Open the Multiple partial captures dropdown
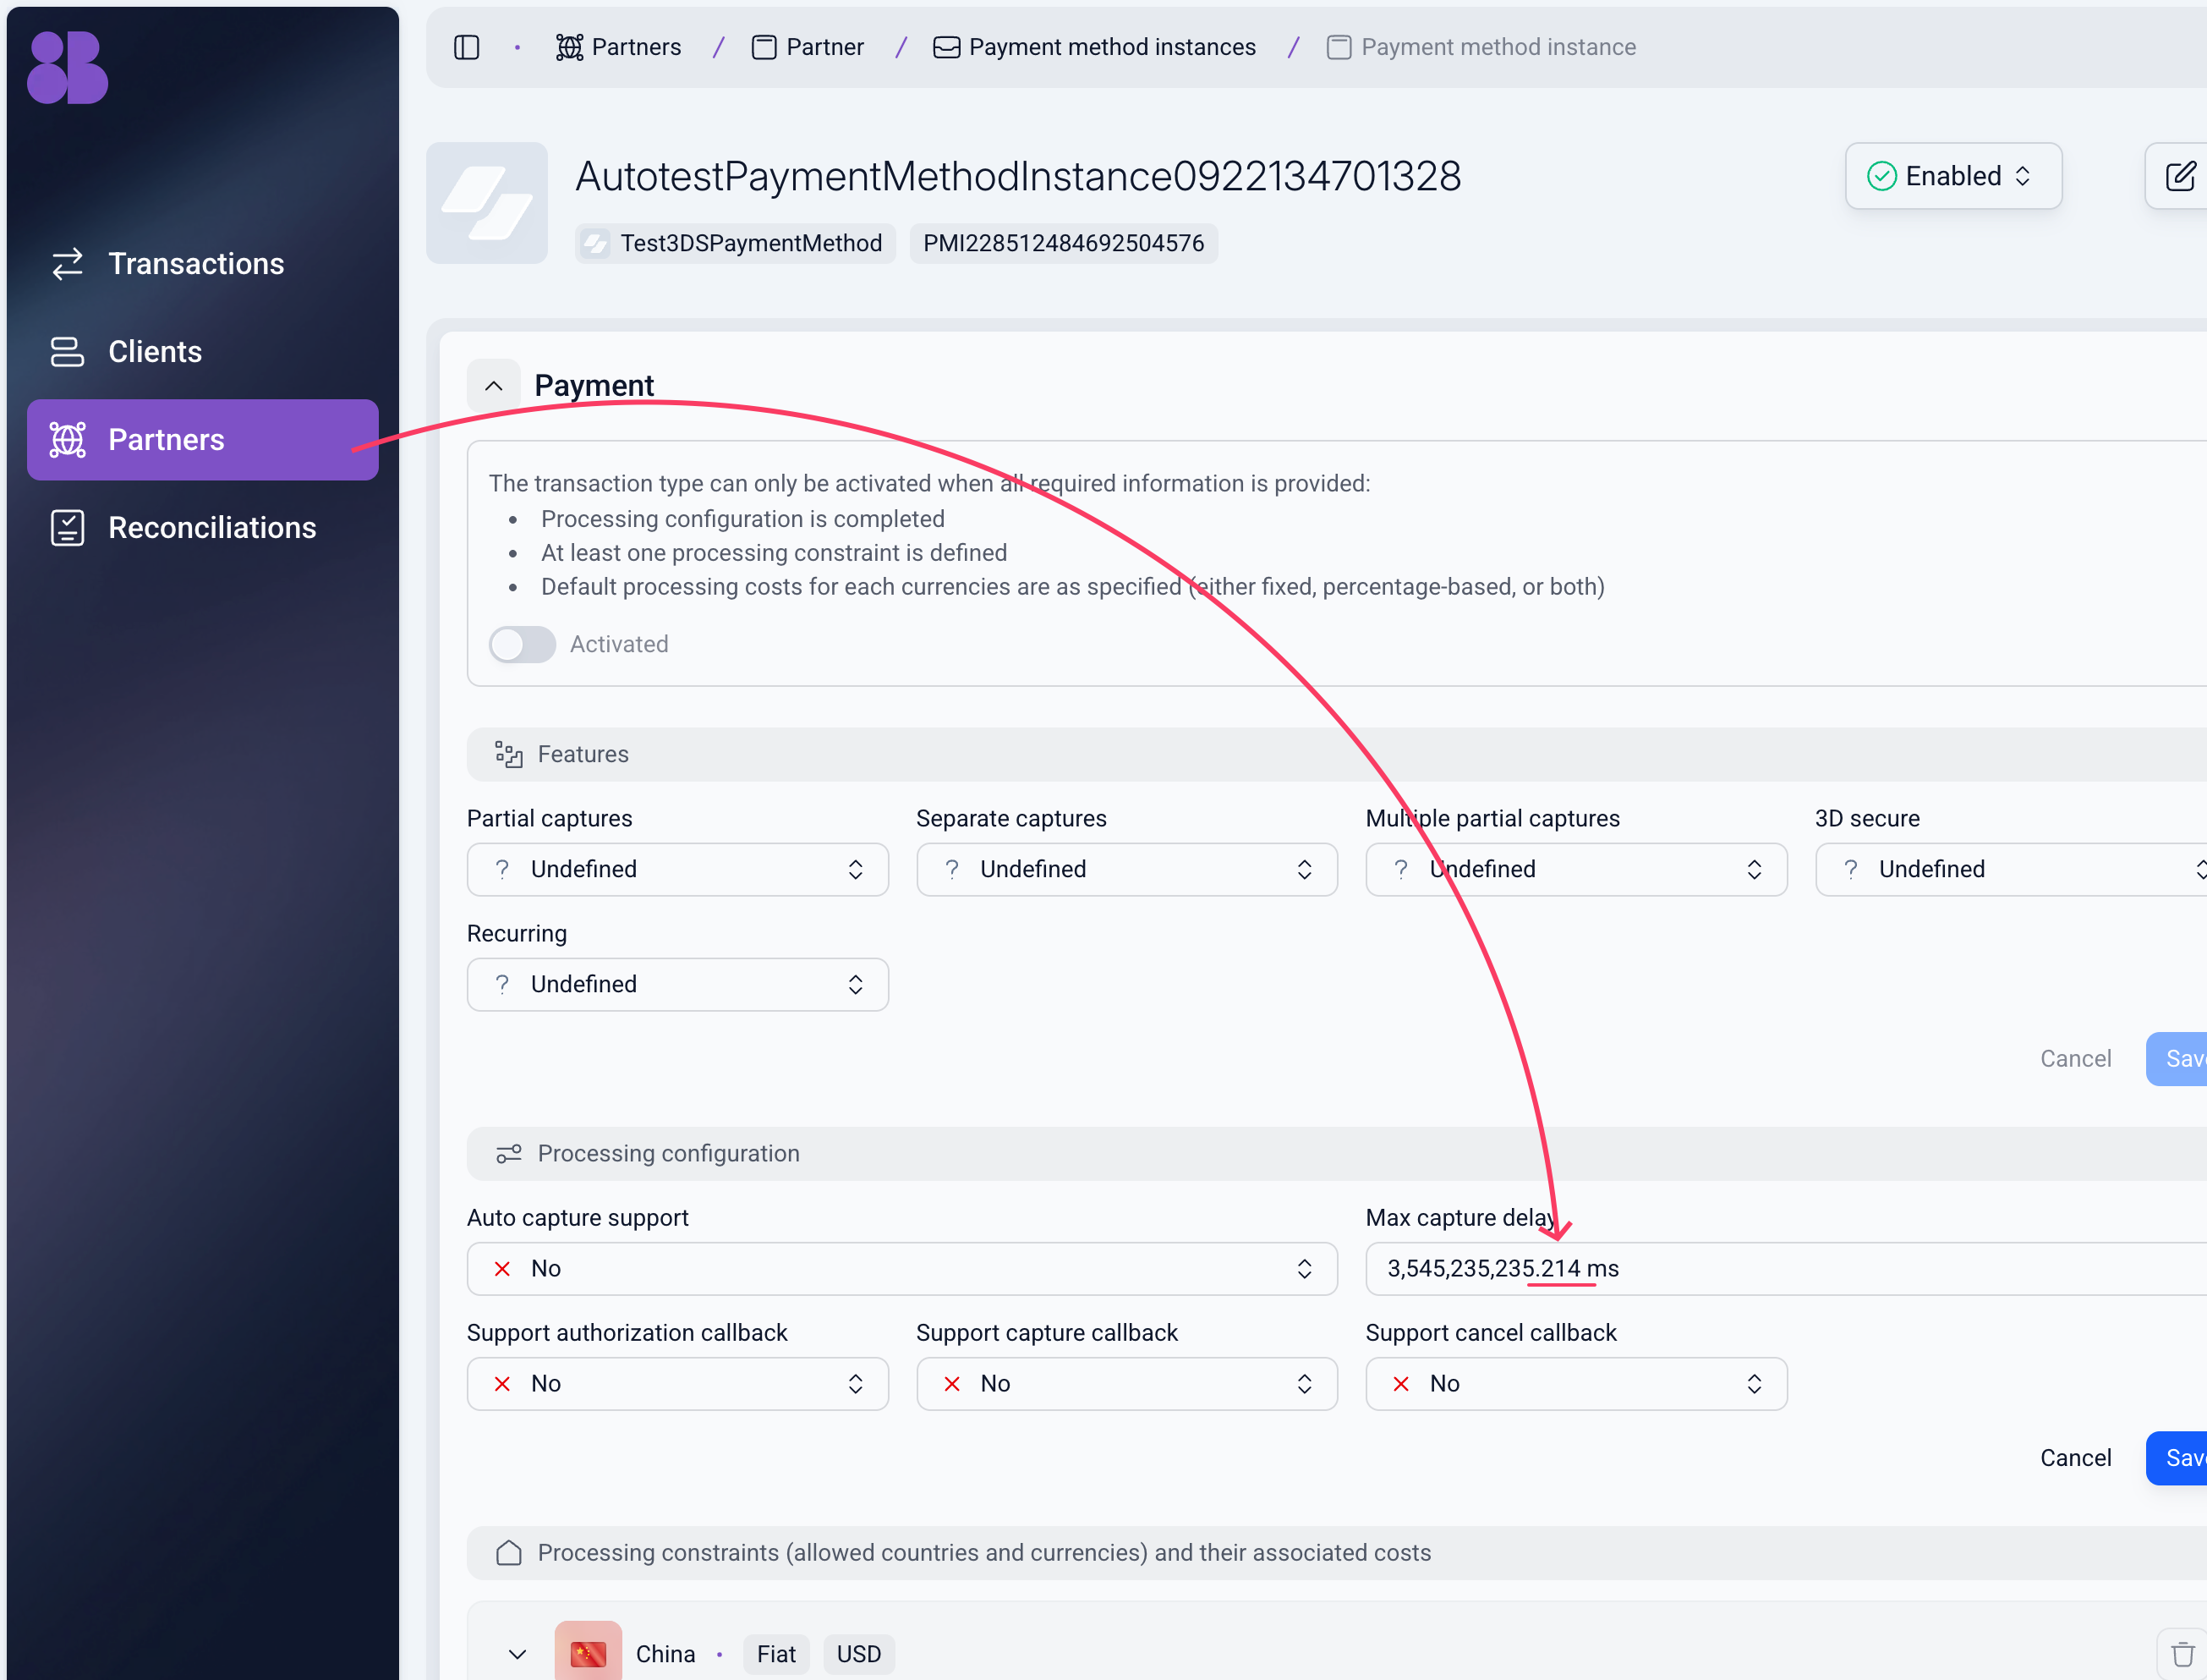2207x1680 pixels. click(x=1576, y=869)
